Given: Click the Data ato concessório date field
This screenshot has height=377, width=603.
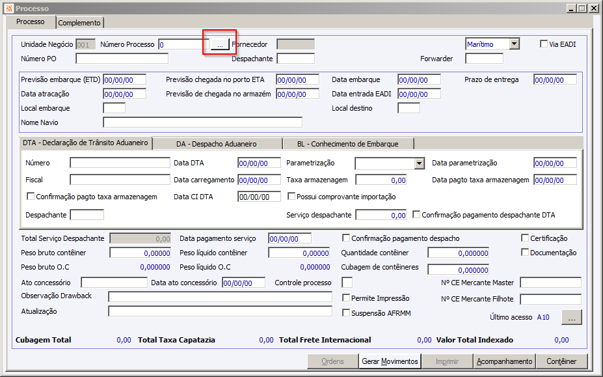Looking at the screenshot, I should [244, 283].
